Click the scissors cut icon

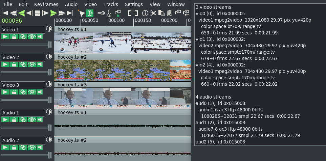[x=153, y=13]
